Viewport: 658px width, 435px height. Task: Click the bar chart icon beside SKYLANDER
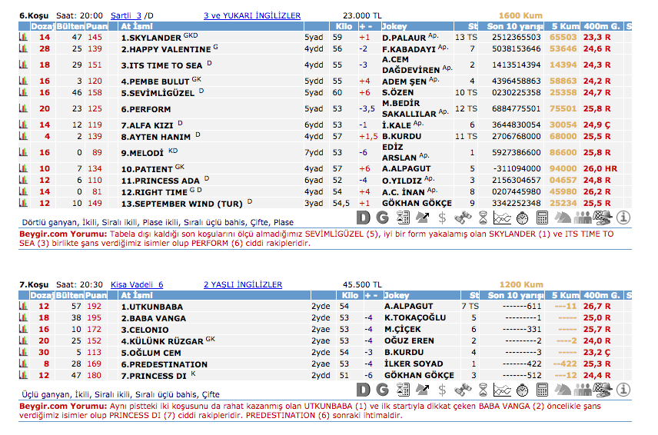click(23, 37)
